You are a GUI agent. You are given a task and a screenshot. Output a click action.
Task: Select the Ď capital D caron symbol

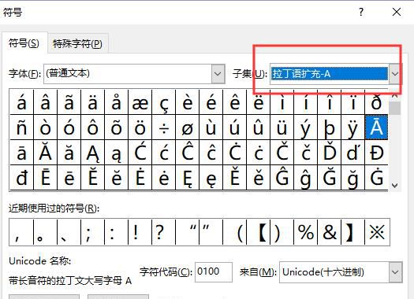click(330, 153)
